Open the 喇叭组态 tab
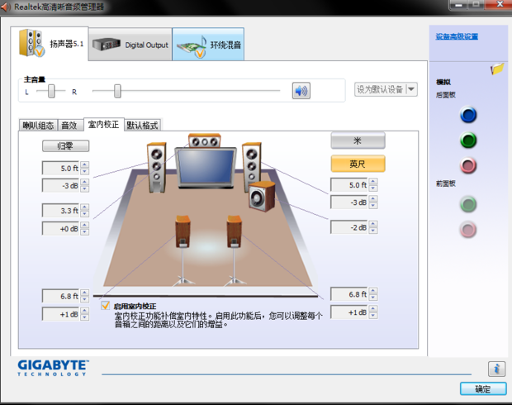The height and width of the screenshot is (405, 512). 38,125
